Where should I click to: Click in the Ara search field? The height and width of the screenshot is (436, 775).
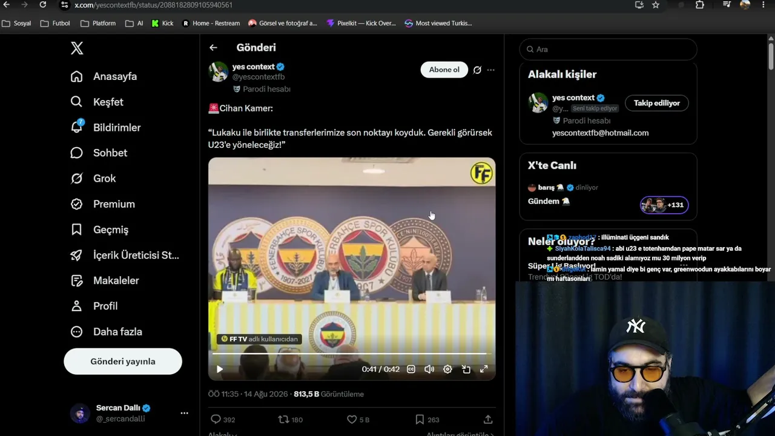[608, 49]
